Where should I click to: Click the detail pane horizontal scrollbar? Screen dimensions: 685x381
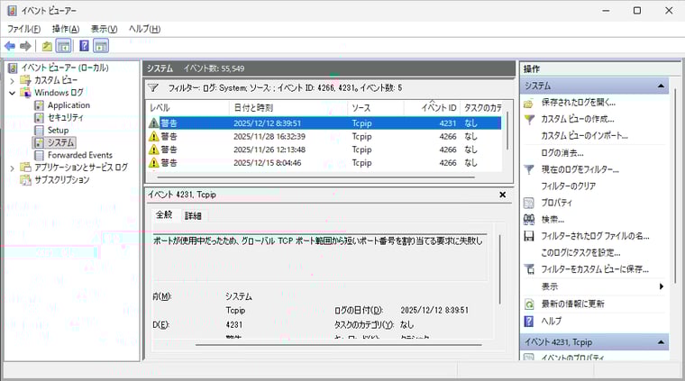coord(339,345)
